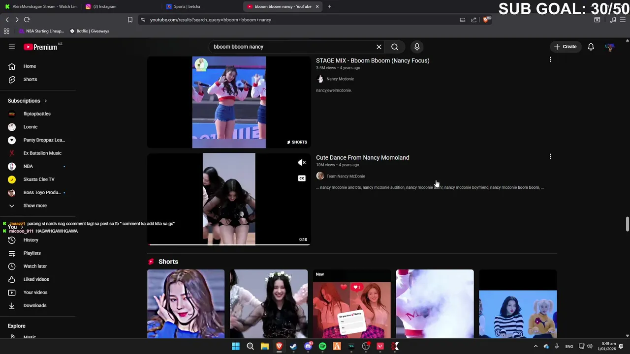Click the Create button

click(565, 47)
